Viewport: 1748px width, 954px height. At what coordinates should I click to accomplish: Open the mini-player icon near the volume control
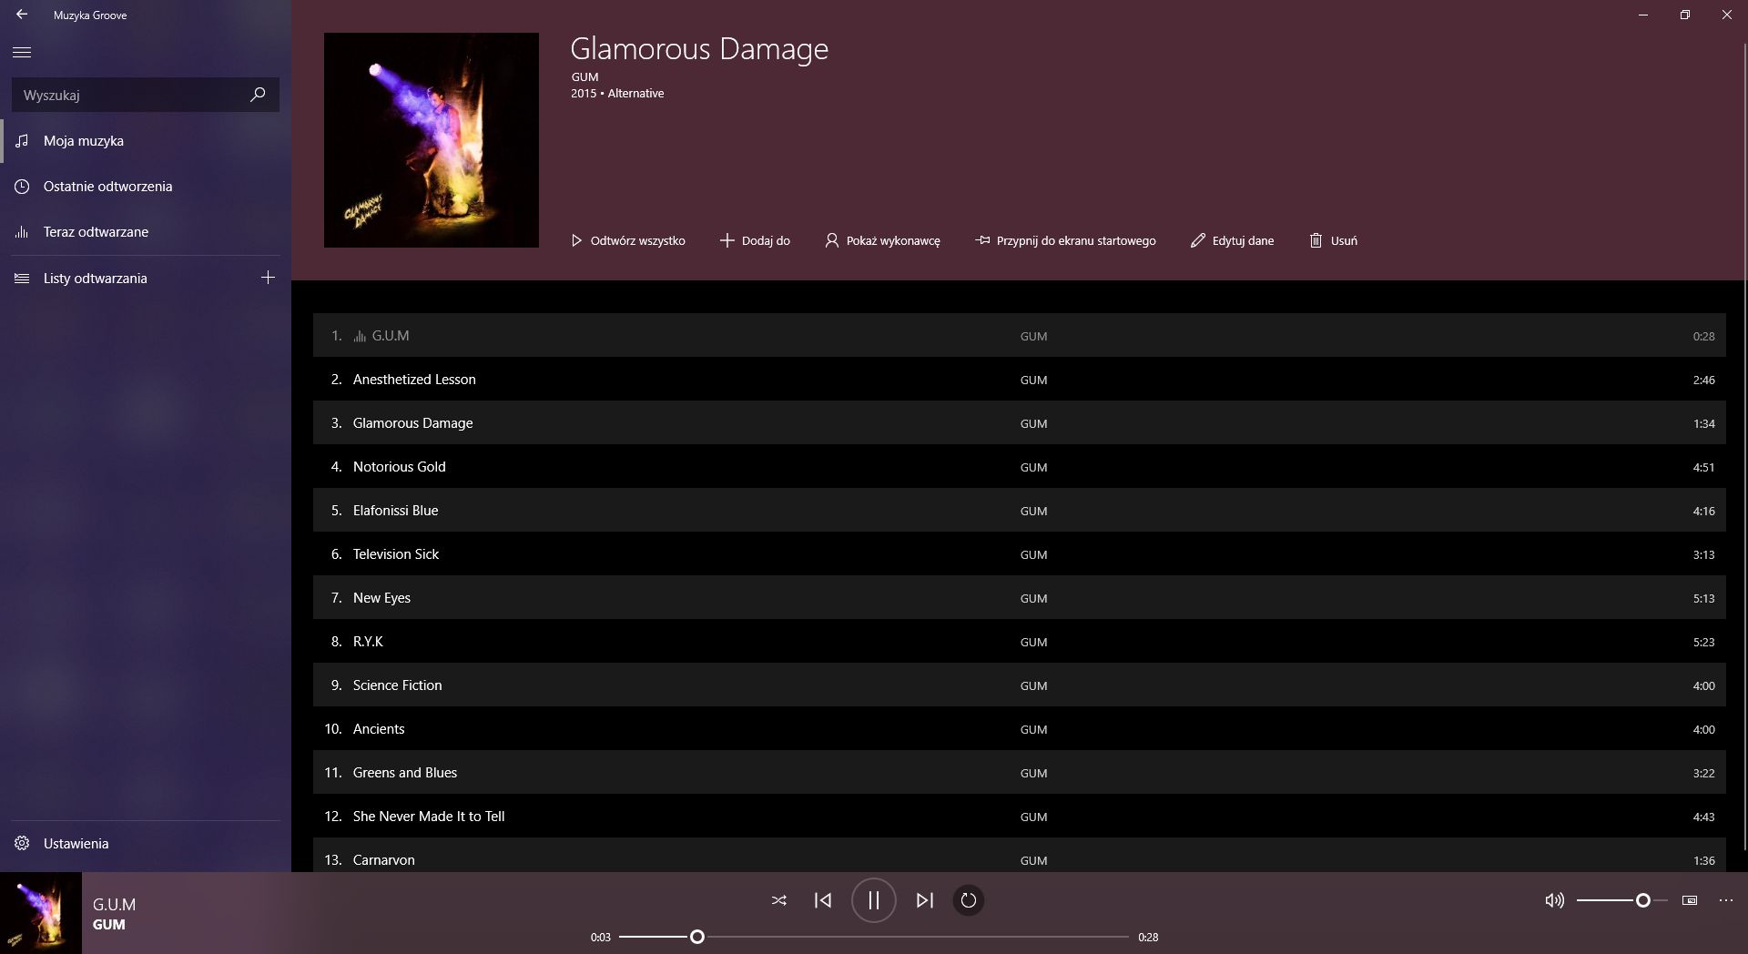tap(1689, 900)
